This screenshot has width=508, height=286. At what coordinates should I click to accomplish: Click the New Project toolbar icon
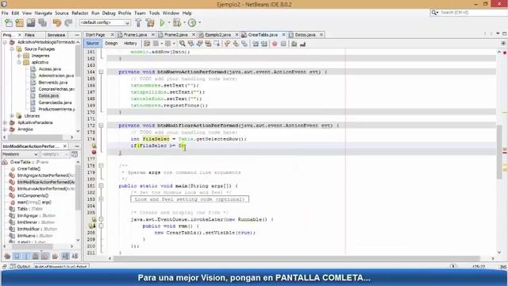[19, 23]
